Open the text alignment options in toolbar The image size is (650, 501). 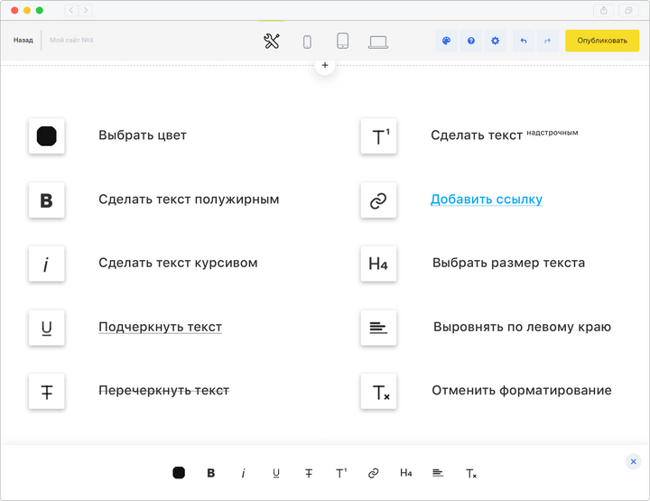coord(438,473)
